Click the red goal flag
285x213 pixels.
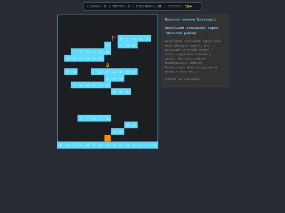tap(114, 38)
